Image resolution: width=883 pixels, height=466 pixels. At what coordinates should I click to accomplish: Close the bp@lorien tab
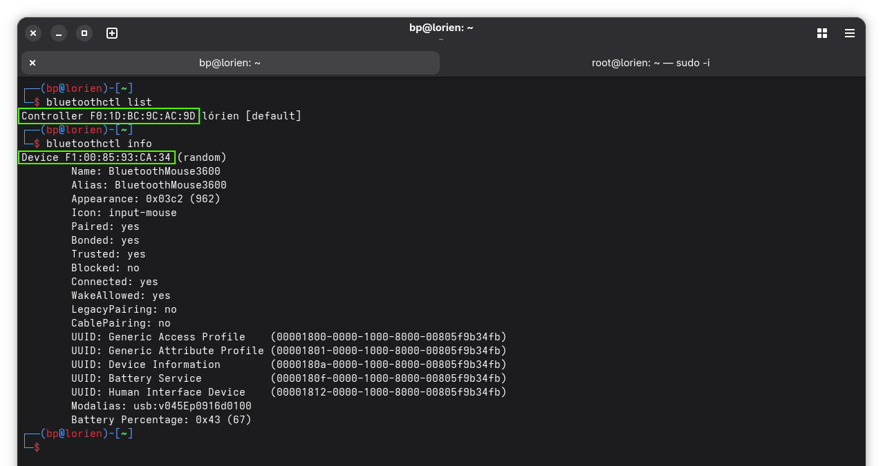[x=32, y=63]
